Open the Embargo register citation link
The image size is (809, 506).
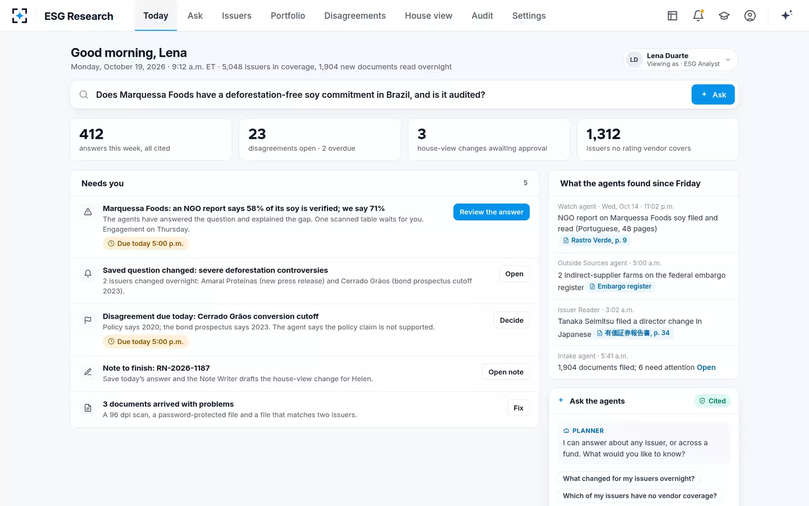point(620,287)
